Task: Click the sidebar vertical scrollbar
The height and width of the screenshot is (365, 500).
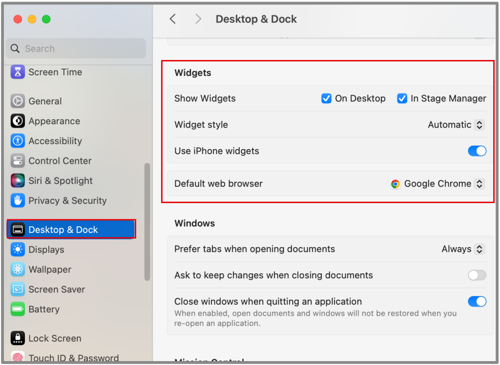Action: tap(147, 222)
